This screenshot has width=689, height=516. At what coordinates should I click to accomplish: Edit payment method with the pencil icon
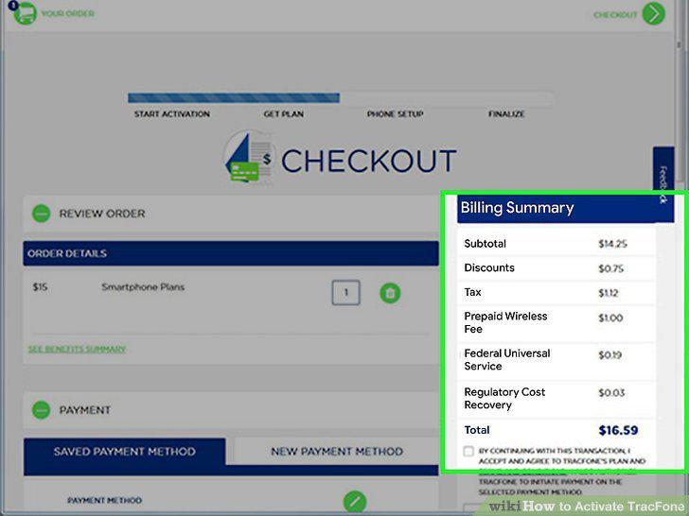[x=355, y=502]
